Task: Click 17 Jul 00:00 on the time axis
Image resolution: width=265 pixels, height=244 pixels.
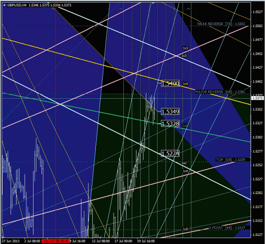Action: tap(123, 241)
